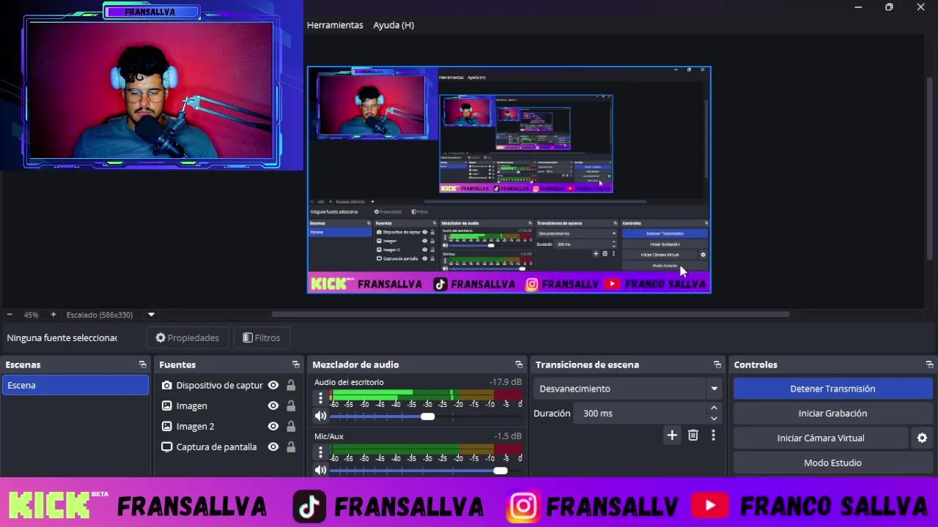This screenshot has height=527, width=938.
Task: Open virtual camera settings gear
Action: 922,438
